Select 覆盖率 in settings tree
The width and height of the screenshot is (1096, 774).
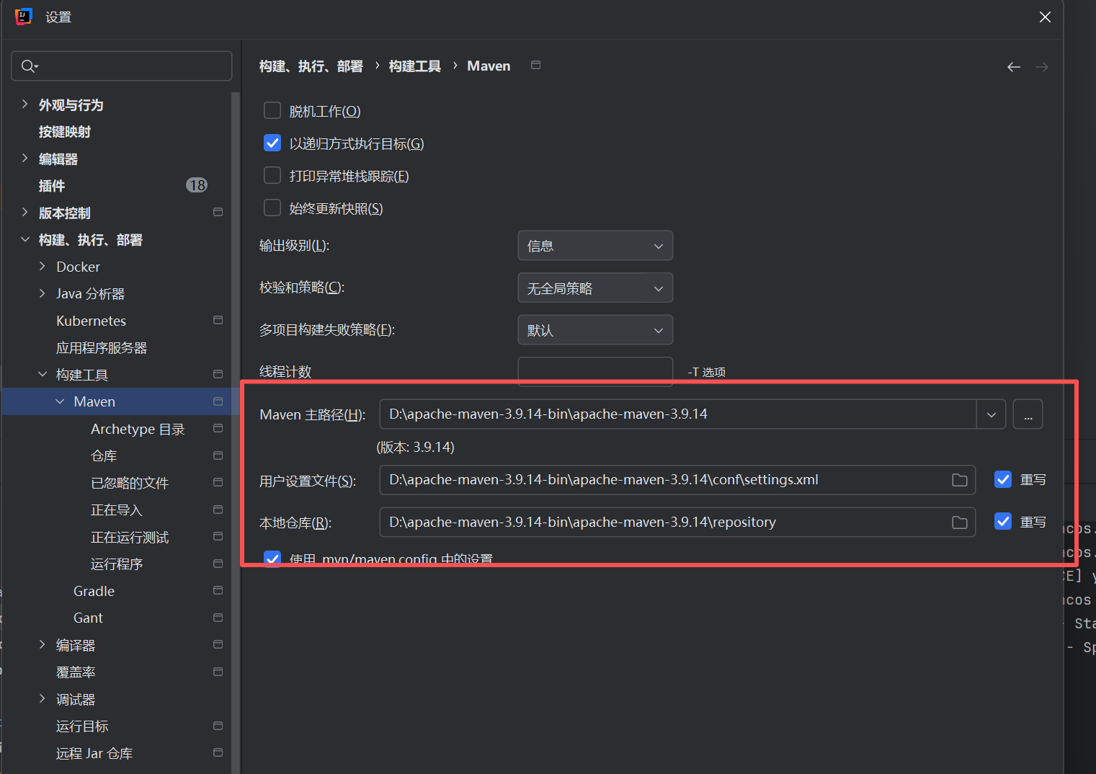pos(76,672)
